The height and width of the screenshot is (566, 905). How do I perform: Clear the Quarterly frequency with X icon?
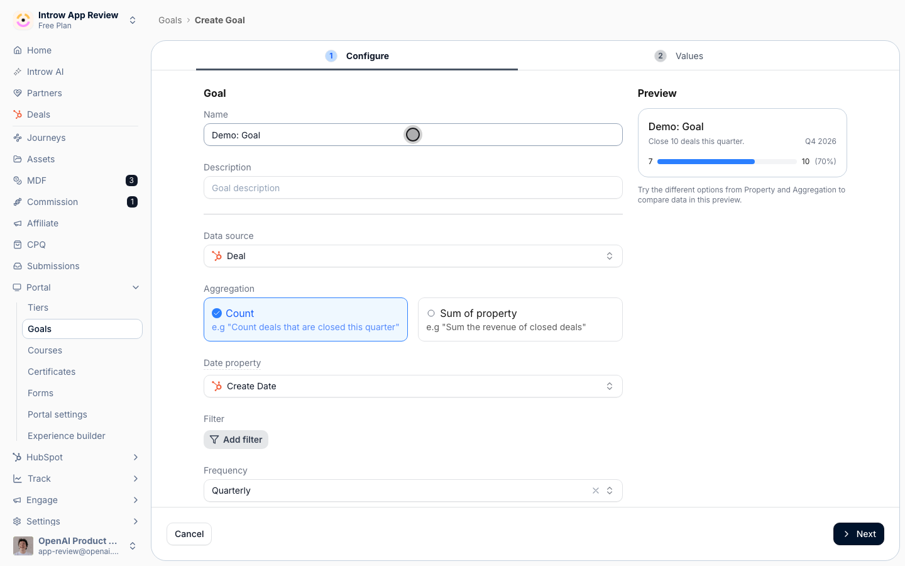click(x=596, y=491)
